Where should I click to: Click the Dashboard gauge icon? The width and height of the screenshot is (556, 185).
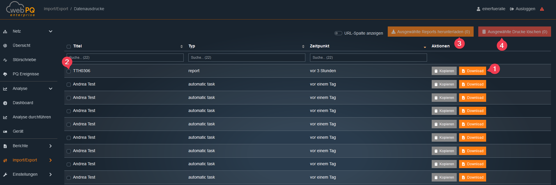coord(5,103)
